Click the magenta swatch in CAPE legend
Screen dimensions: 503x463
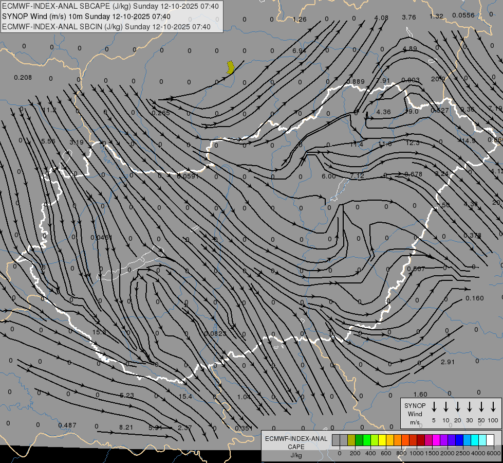[x=436, y=440]
